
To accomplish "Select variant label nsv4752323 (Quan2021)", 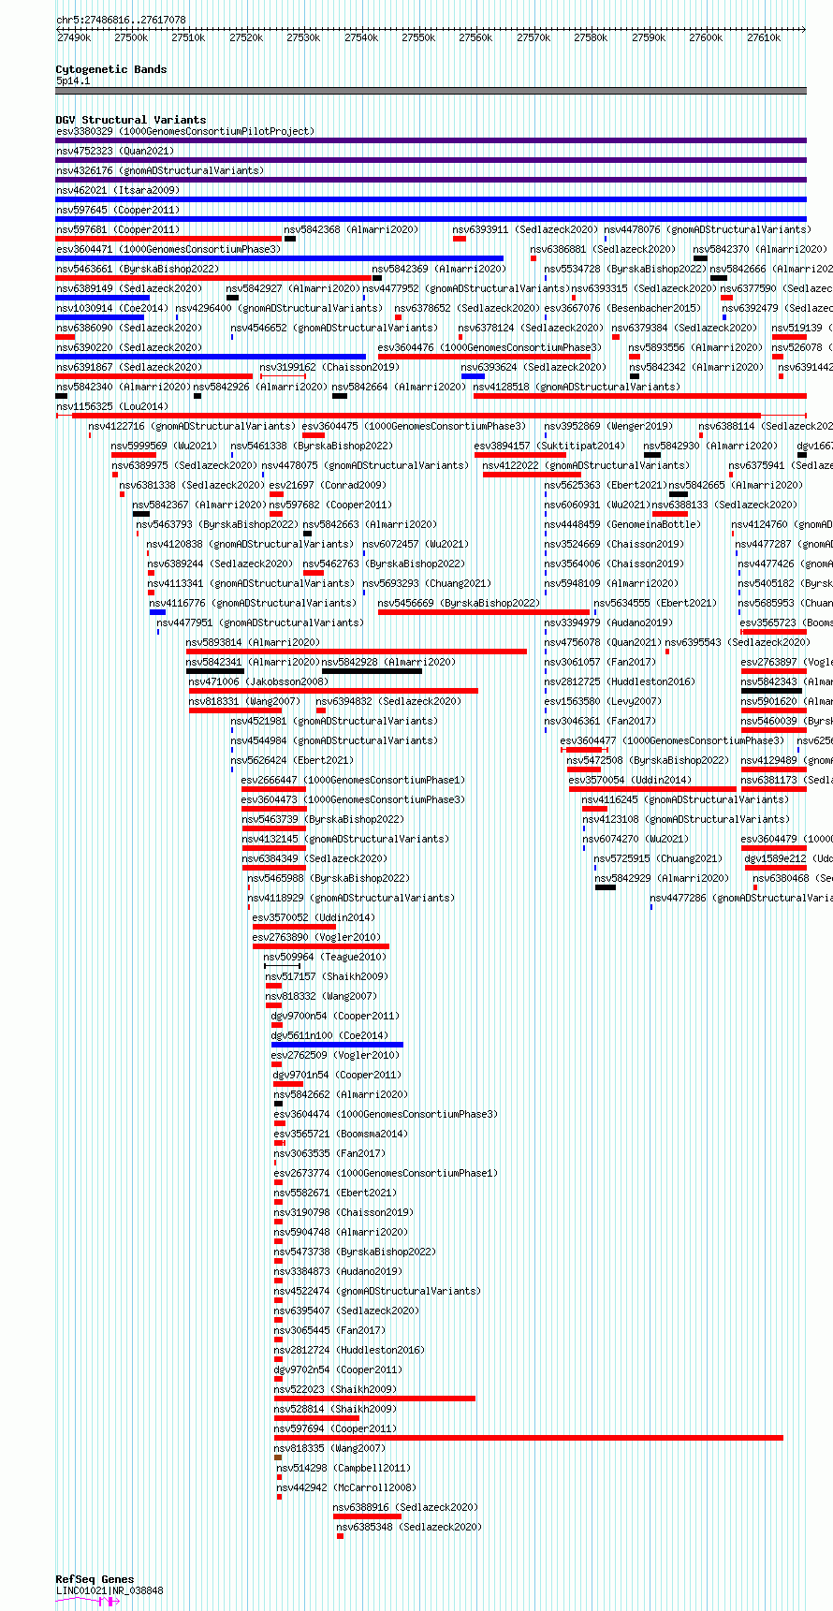I will (115, 151).
